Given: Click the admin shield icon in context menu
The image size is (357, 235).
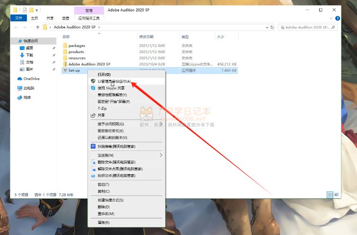Looking at the screenshot, I should click(93, 81).
